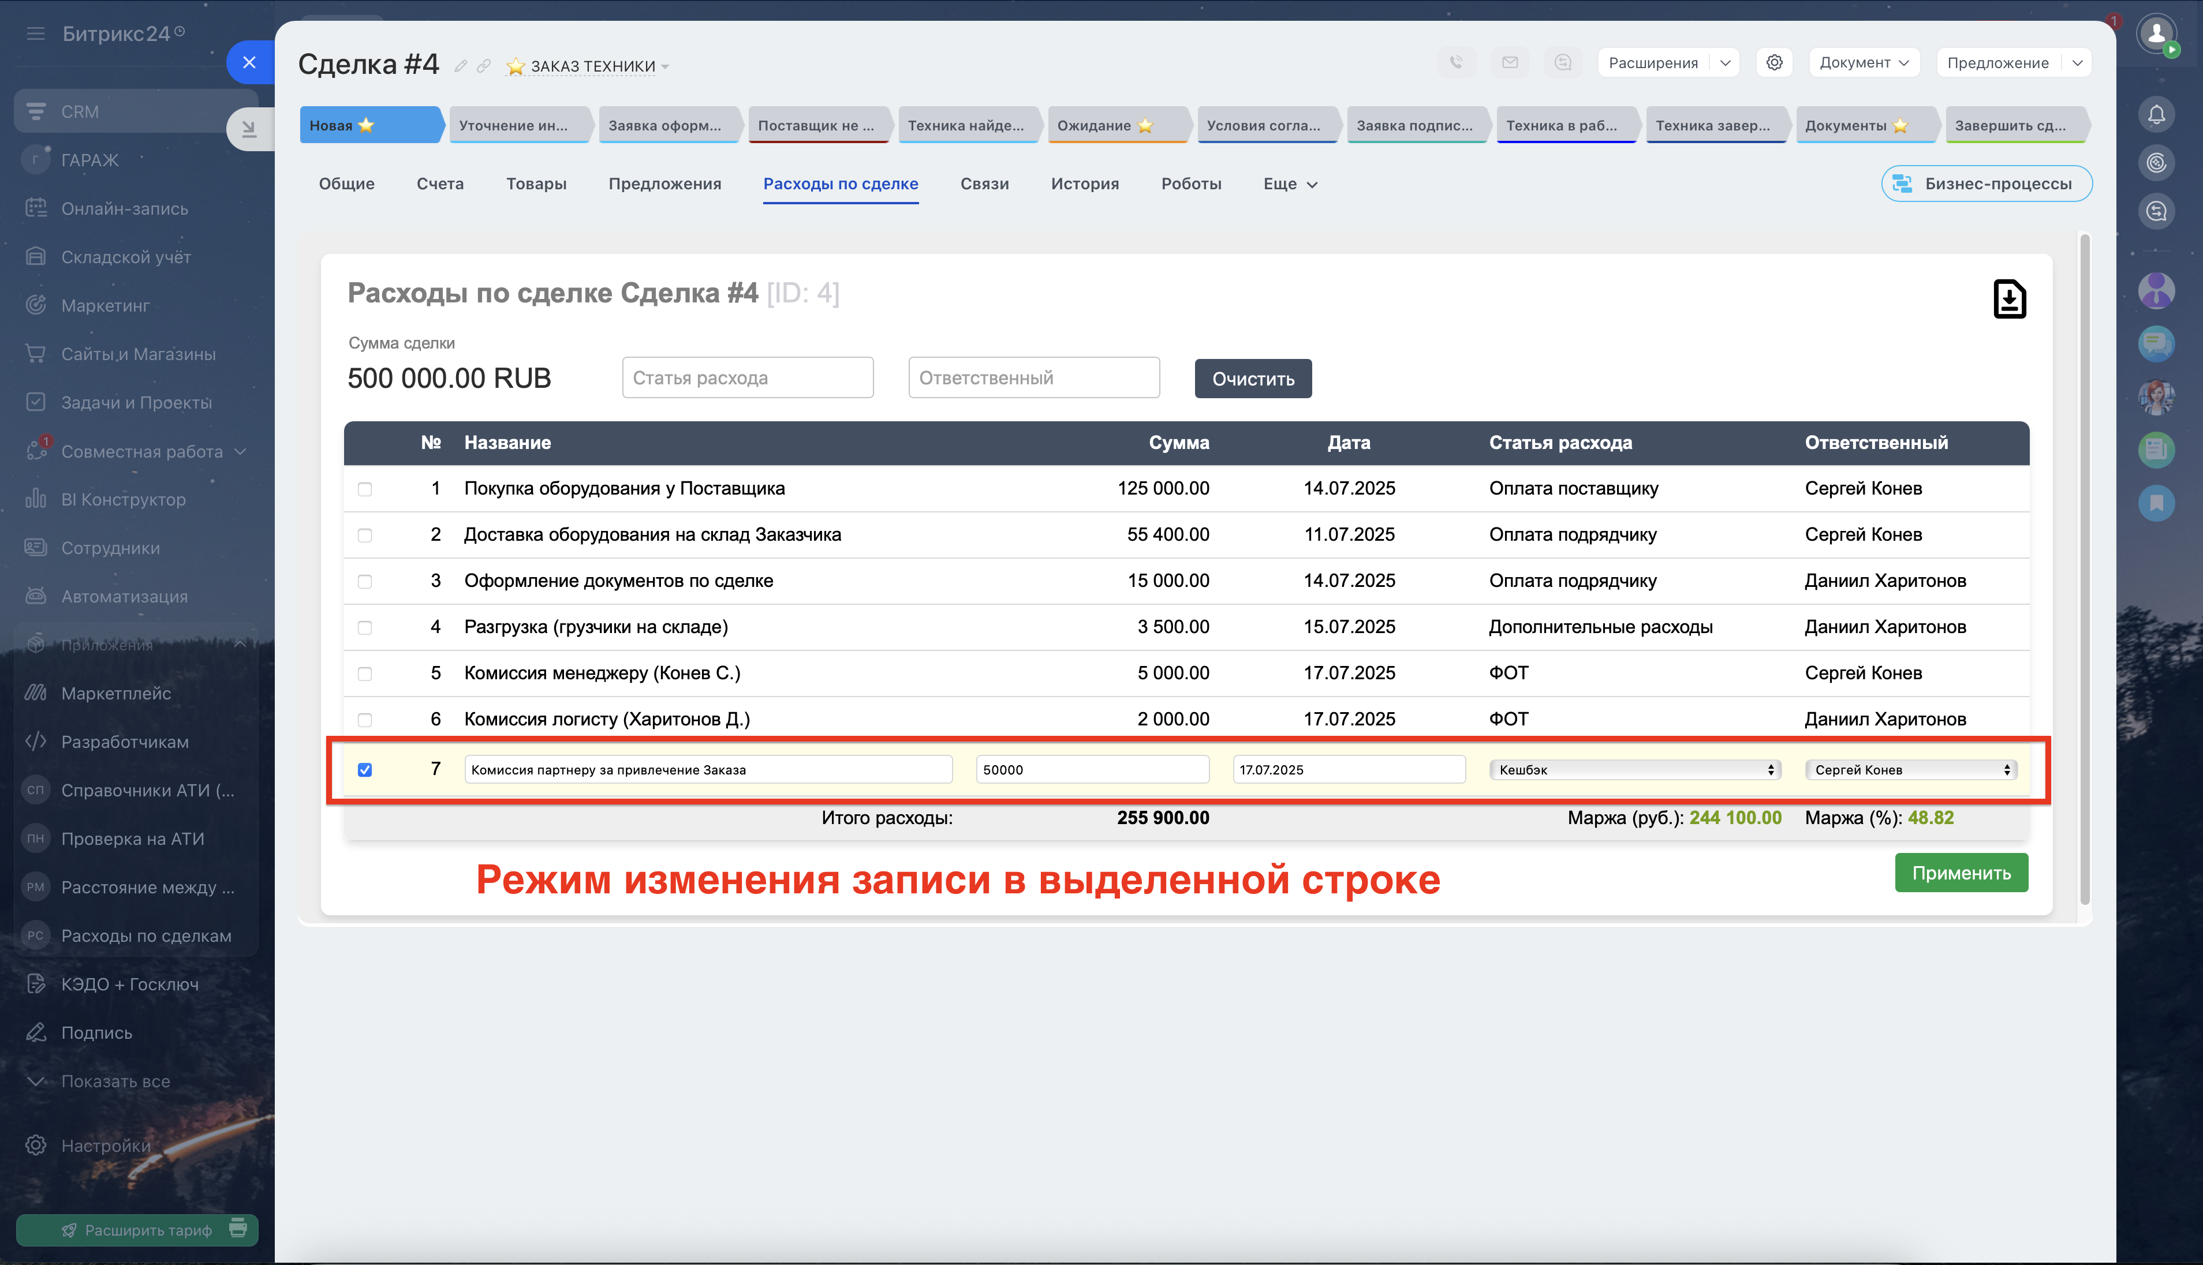Image resolution: width=2203 pixels, height=1265 pixels.
Task: Open the Кешбэк expense category dropdown
Action: (x=1635, y=770)
